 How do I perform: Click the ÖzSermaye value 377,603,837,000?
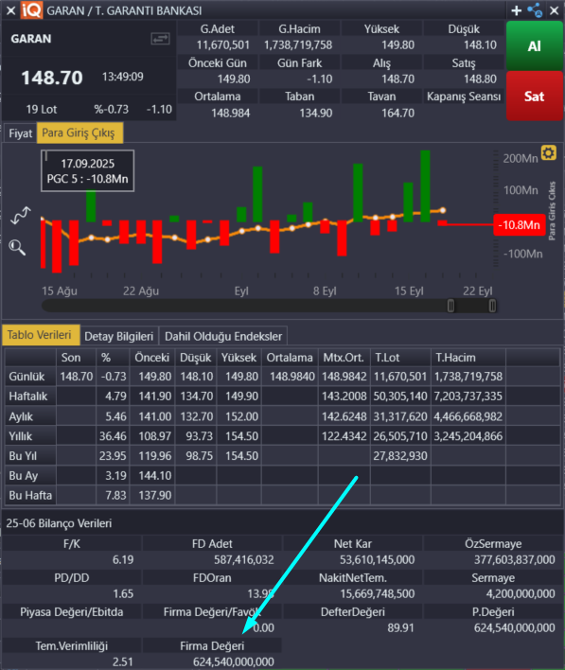[x=515, y=560]
